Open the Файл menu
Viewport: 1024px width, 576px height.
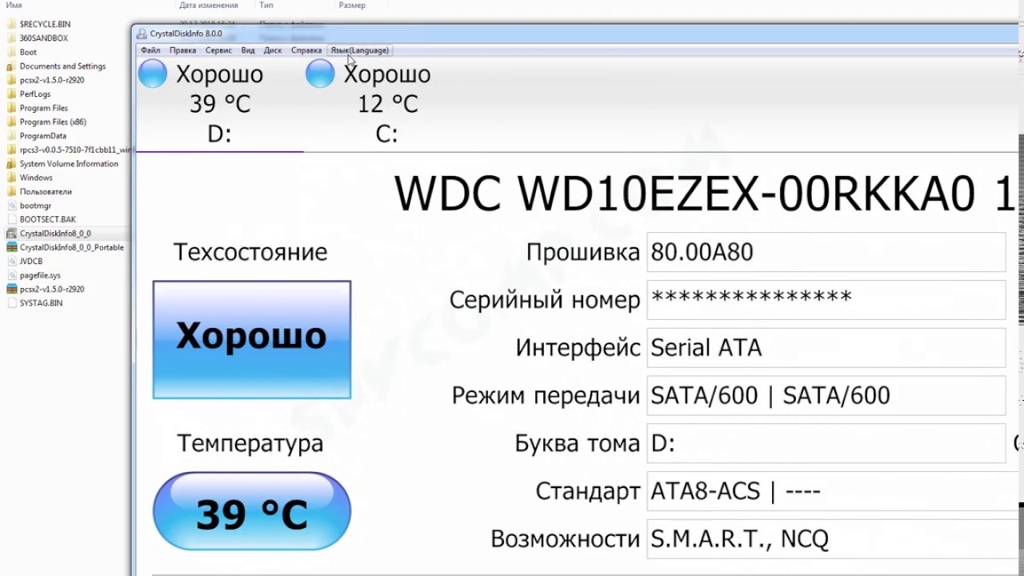[x=150, y=50]
